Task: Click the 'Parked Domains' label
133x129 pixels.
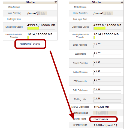Action: pyautogui.click(x=80, y=63)
